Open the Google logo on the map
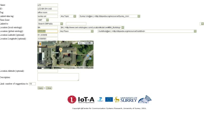 42,67
